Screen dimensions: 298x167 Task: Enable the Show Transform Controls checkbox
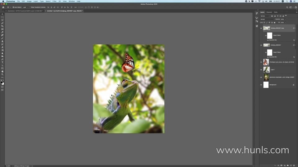click(x=30, y=7)
